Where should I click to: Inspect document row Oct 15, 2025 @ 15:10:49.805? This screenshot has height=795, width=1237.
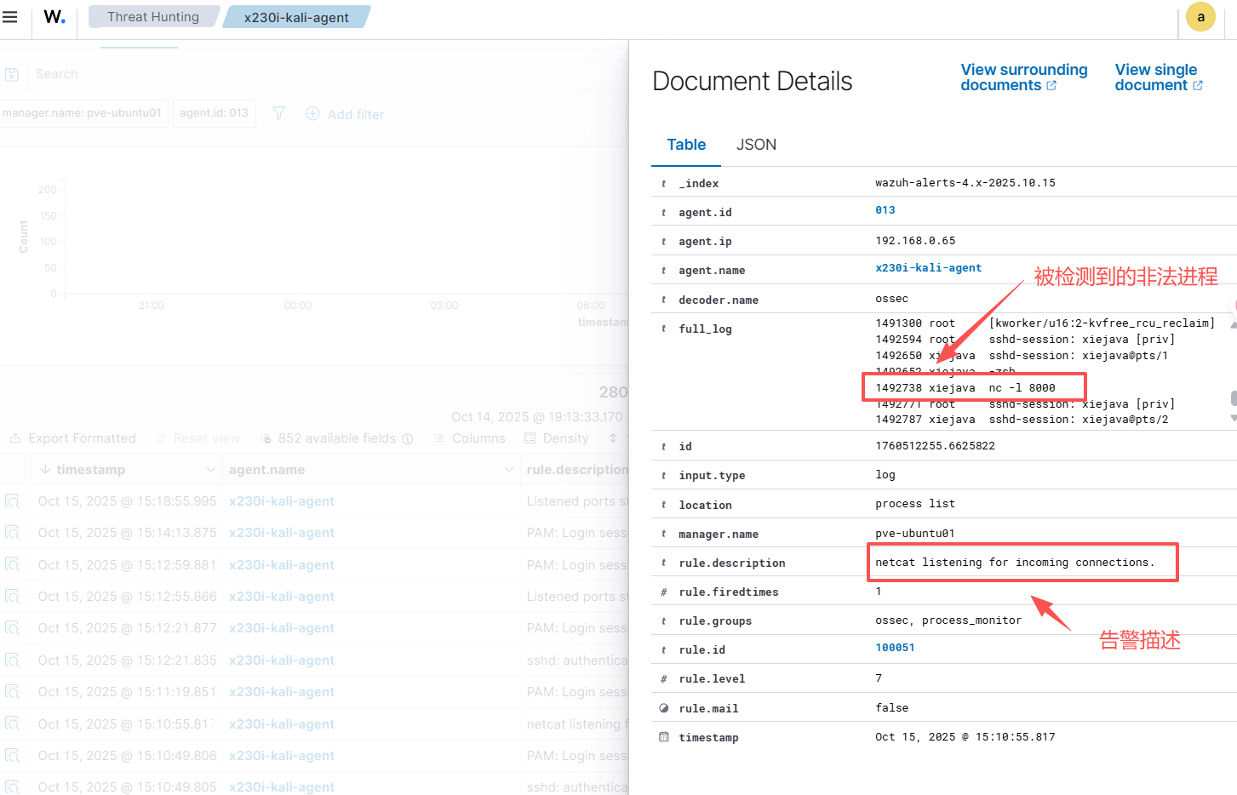(x=12, y=787)
